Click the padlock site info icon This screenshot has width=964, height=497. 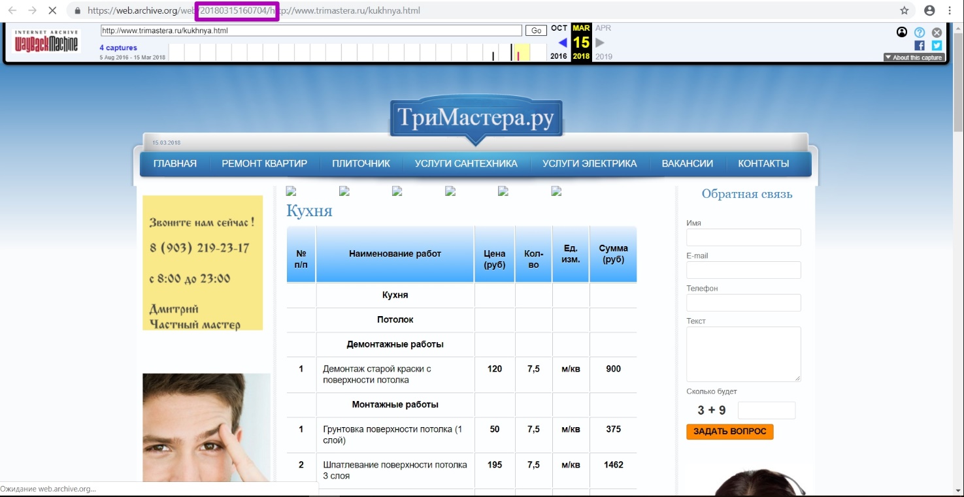tap(78, 11)
